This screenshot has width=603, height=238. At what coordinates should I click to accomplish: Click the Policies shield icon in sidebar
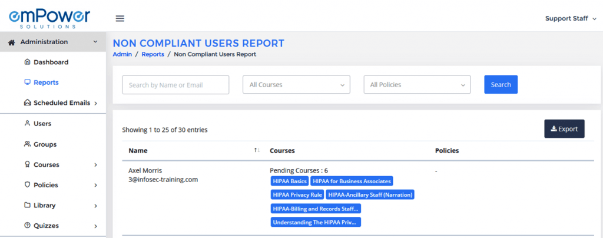click(27, 185)
